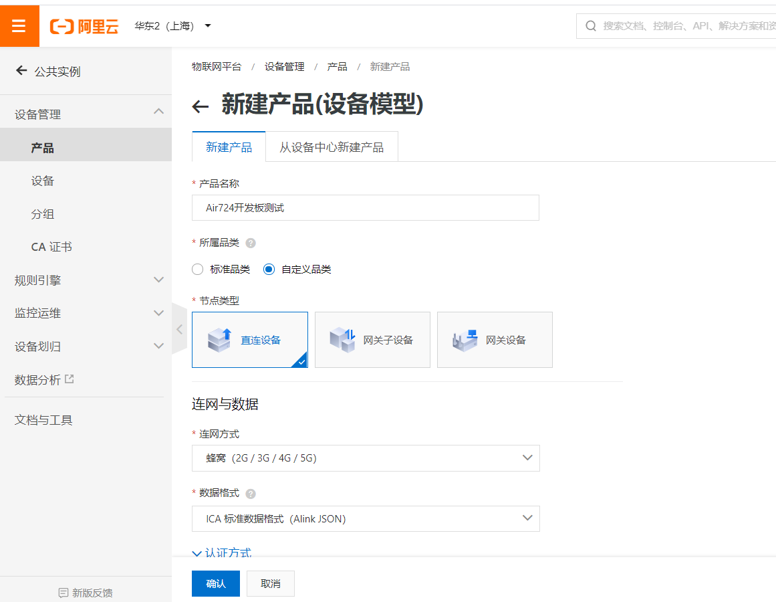776x602 pixels.
Task: Open 数据分析 via its external link icon
Action: click(x=71, y=378)
